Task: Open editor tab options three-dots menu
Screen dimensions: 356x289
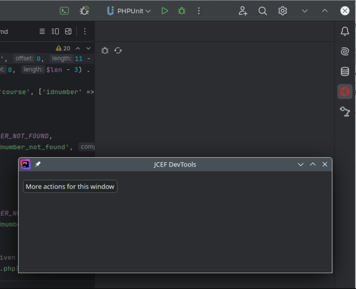Action: [85, 31]
